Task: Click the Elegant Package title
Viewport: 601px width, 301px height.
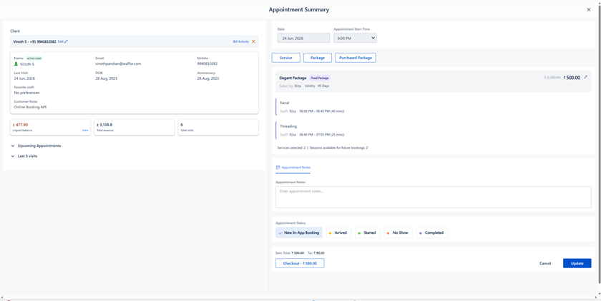Action: click(293, 78)
